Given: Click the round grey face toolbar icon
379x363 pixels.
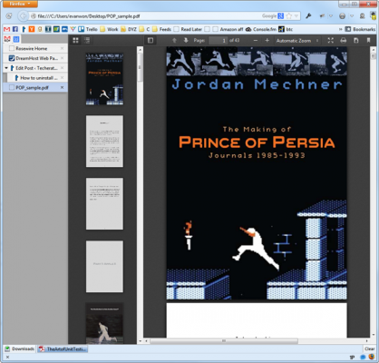Looking at the screenshot, I should (342, 16).
